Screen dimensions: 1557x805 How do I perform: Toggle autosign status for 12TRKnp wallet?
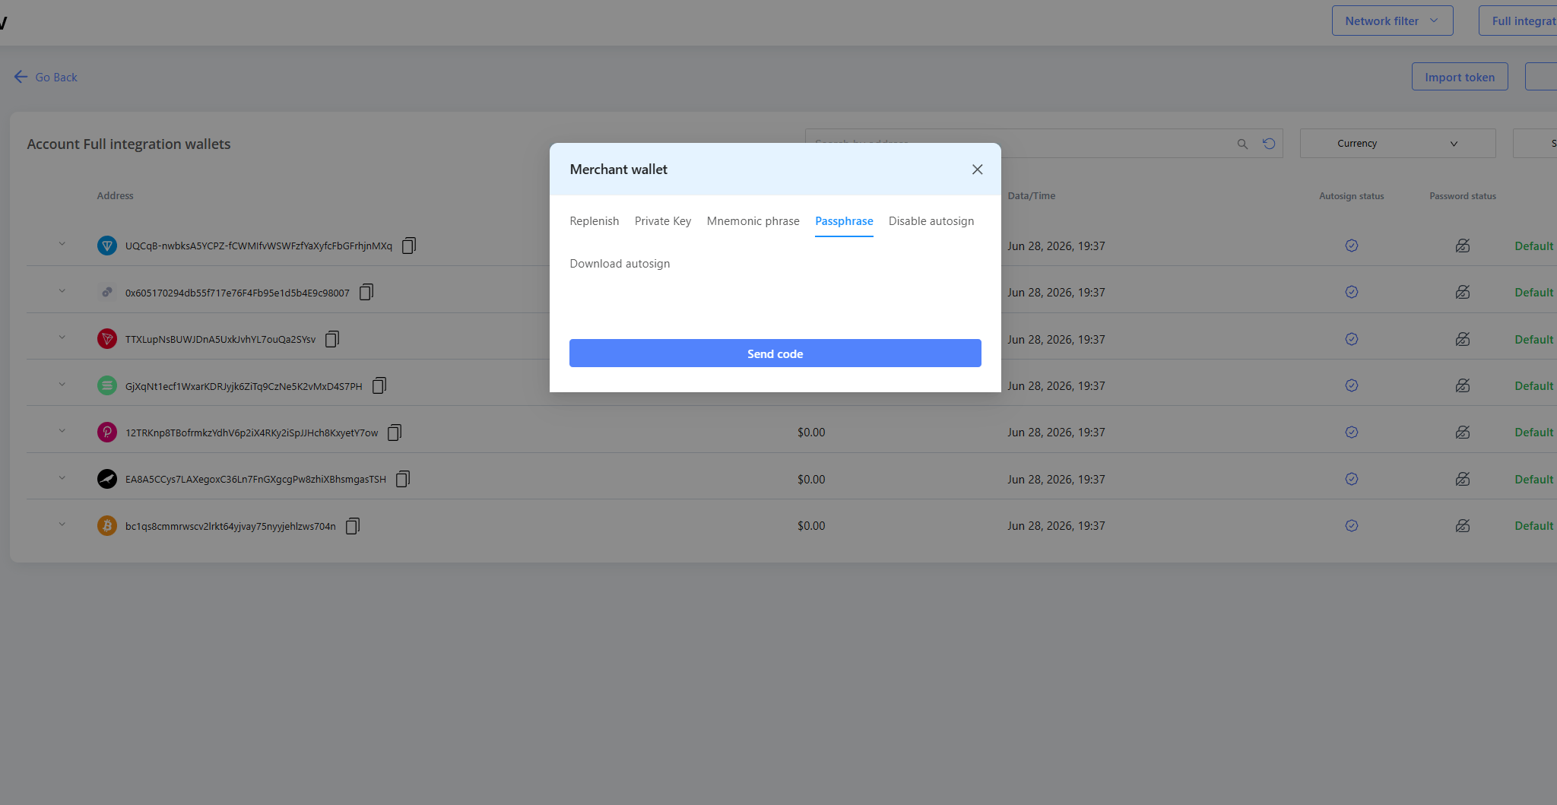[1352, 433]
